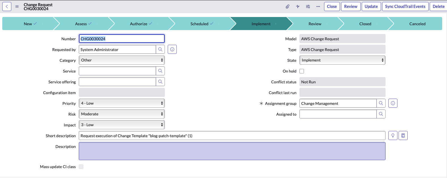Open the Priority dropdown showing 4 - Low
447x178 pixels.
coord(122,103)
